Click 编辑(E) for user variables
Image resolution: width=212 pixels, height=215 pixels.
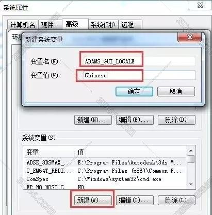point(135,120)
